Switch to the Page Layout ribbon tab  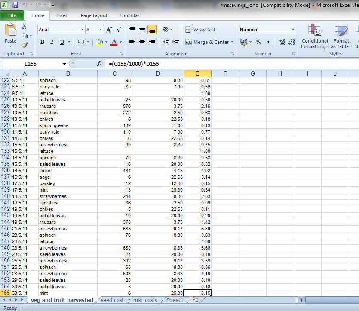tap(94, 15)
